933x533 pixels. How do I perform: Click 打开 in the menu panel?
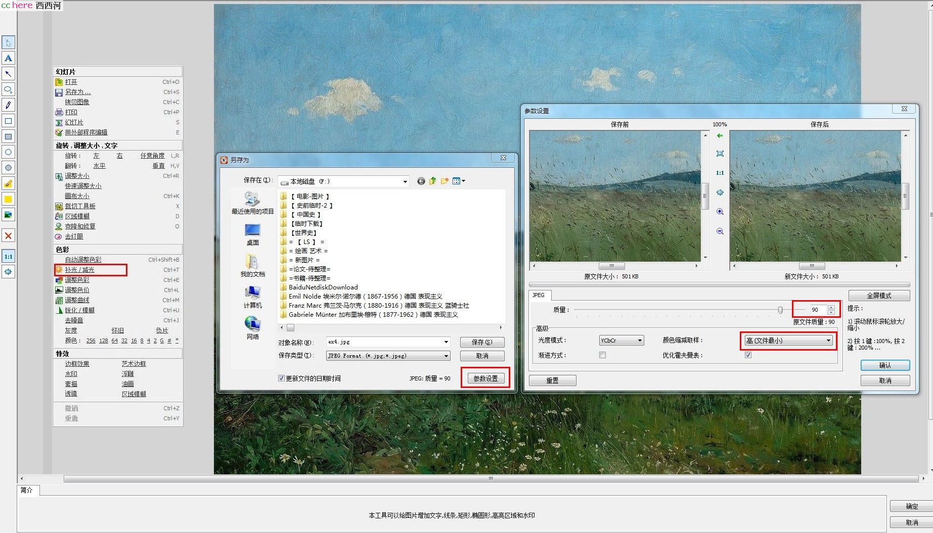(71, 82)
